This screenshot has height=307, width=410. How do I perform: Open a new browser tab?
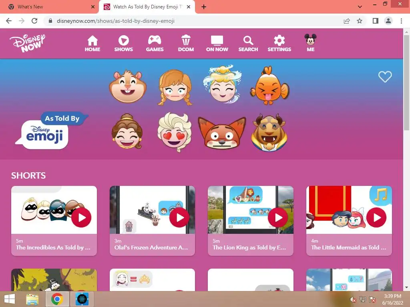(204, 7)
